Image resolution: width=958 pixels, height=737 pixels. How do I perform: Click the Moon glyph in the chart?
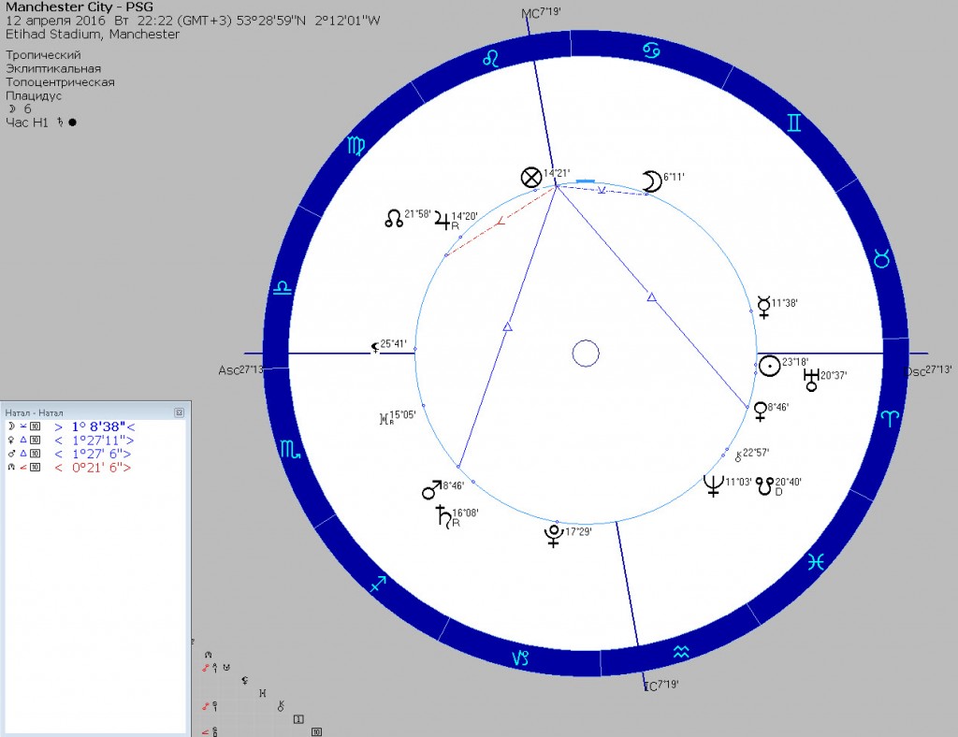(651, 181)
